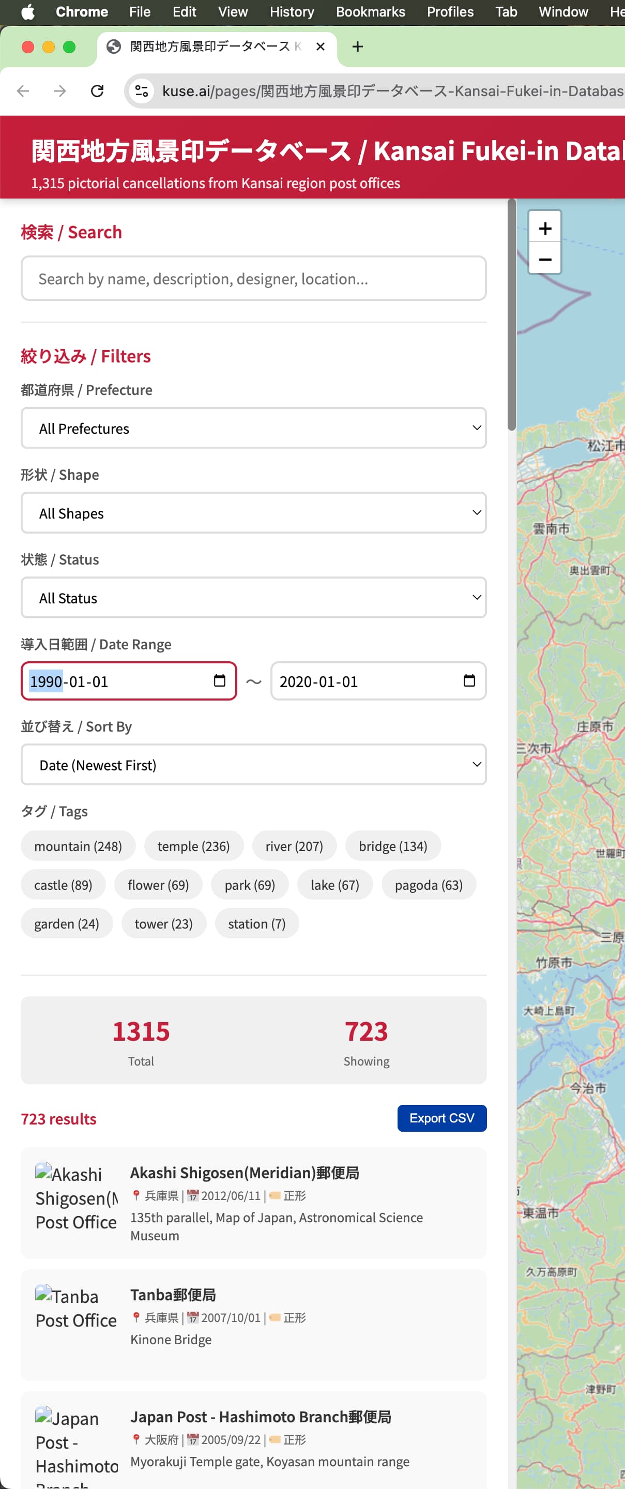This screenshot has width=625, height=1489.
Task: Click the Export CSV button
Action: coord(441,1118)
